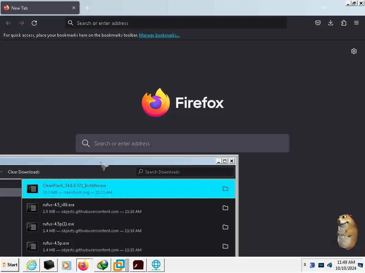Open new tab personalize gear
This screenshot has width=365, height=273.
point(354,51)
